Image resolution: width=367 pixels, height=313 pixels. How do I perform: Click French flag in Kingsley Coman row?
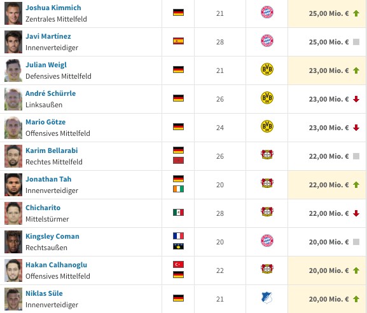pyautogui.click(x=178, y=236)
